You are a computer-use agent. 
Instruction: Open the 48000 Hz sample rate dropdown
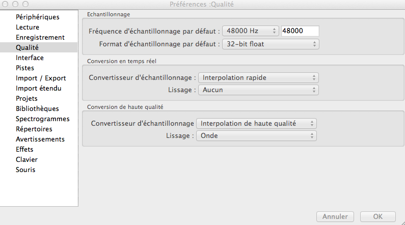(251, 31)
